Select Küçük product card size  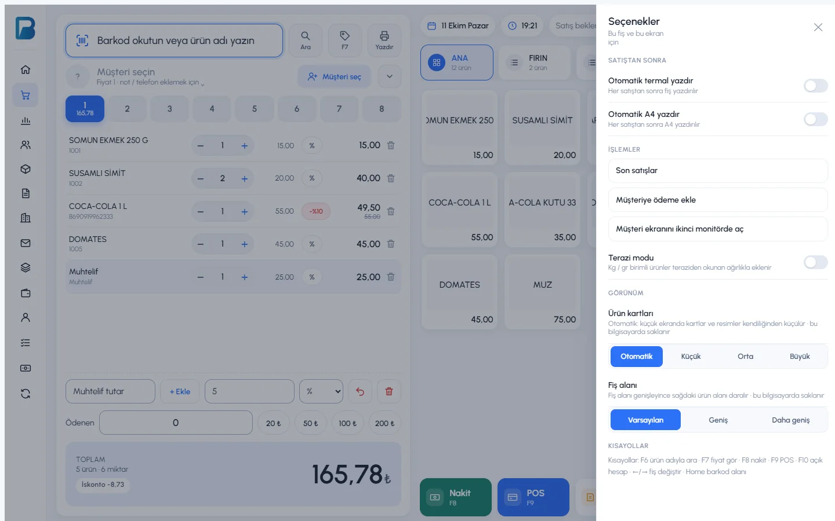click(x=691, y=357)
